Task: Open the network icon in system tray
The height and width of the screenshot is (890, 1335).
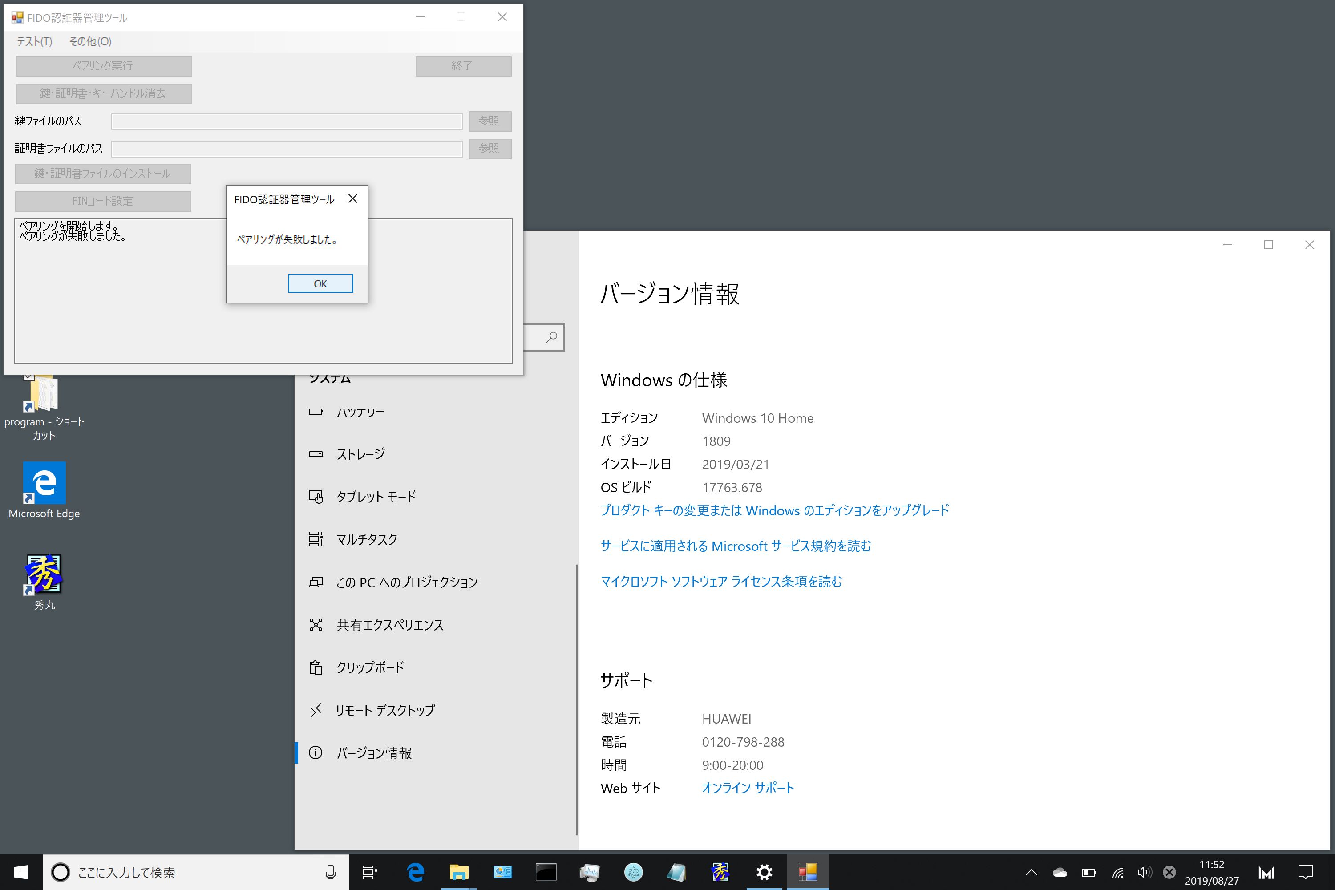Action: pyautogui.click(x=1117, y=872)
